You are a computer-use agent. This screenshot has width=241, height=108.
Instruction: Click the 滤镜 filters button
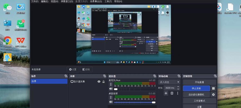click(x=86, y=69)
